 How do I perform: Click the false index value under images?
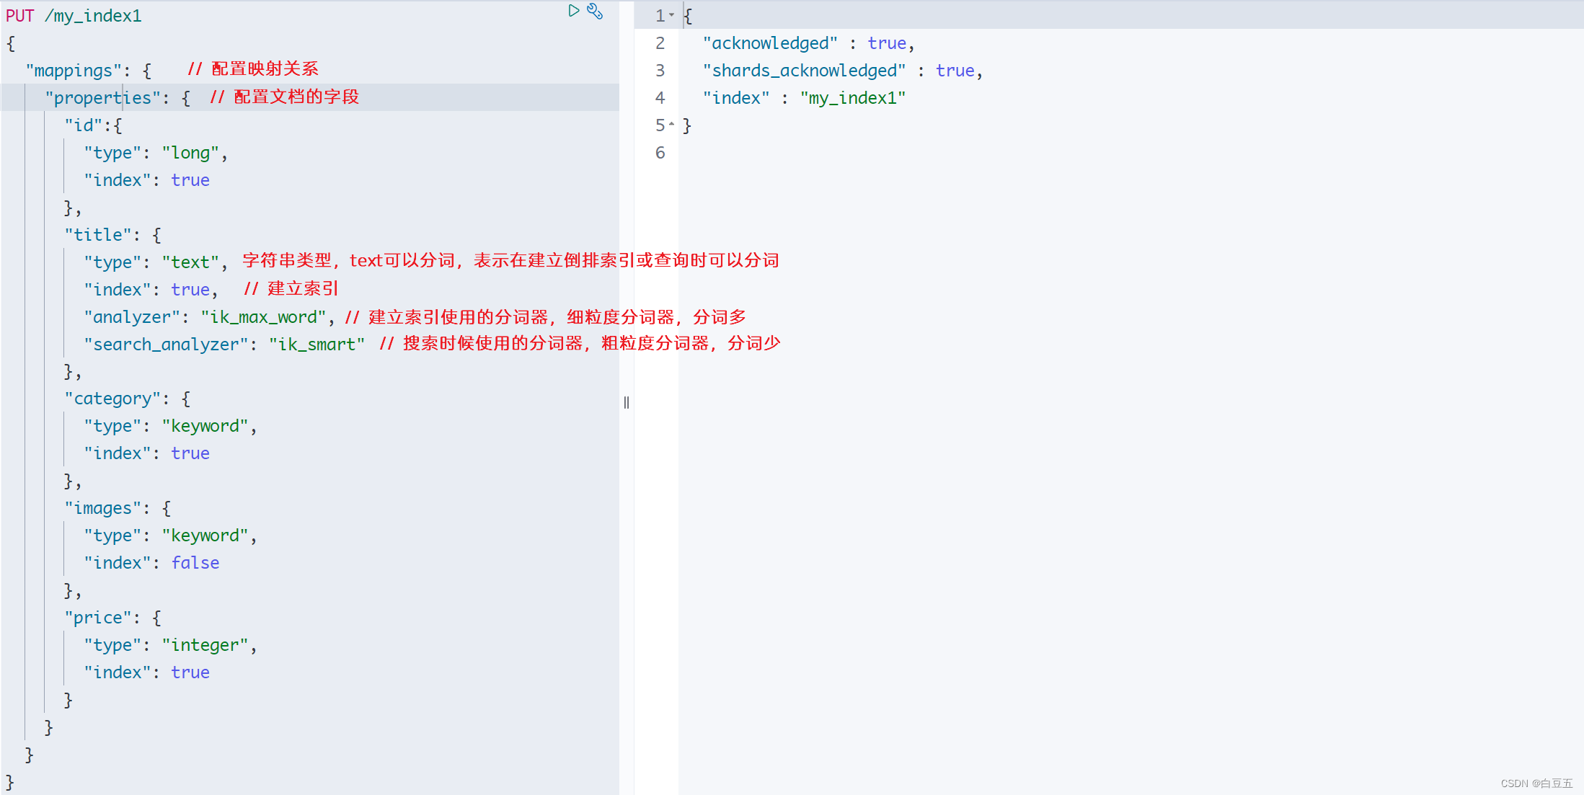[195, 563]
